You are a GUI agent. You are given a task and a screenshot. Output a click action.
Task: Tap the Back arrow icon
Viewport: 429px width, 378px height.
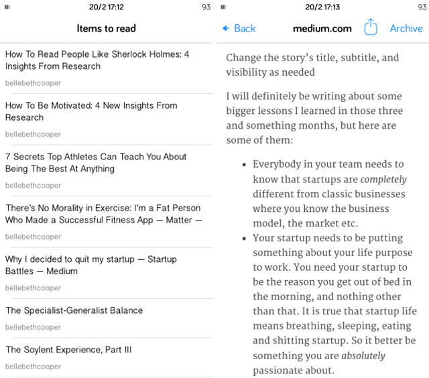click(x=226, y=28)
